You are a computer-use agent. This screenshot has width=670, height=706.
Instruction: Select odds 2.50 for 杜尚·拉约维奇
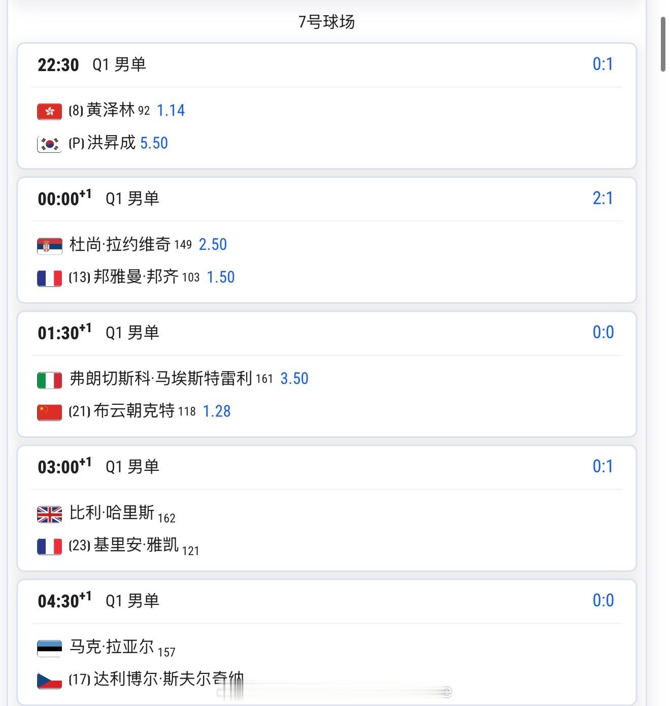(x=213, y=244)
